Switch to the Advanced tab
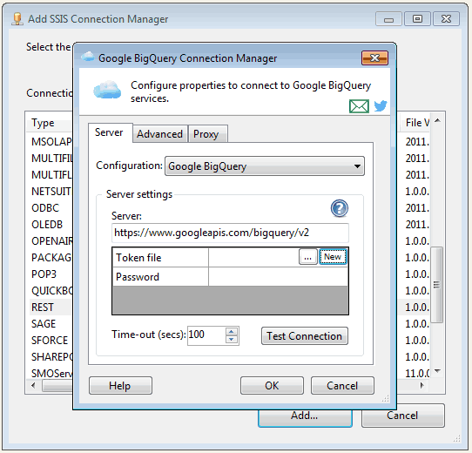Screen dimensions: 472x453 pos(160,134)
